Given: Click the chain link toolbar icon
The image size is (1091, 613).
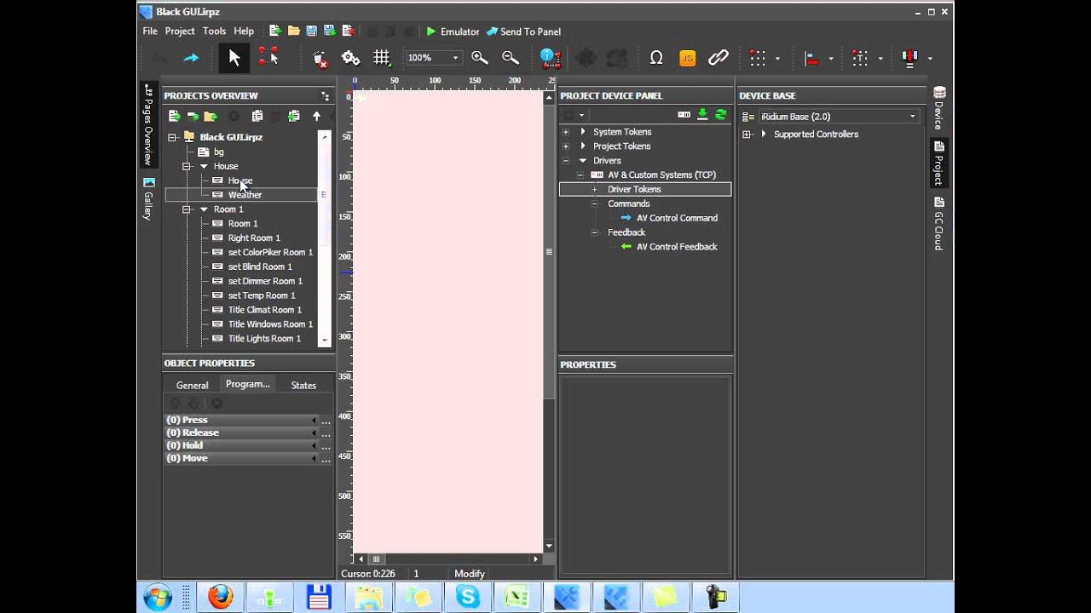Looking at the screenshot, I should [719, 58].
